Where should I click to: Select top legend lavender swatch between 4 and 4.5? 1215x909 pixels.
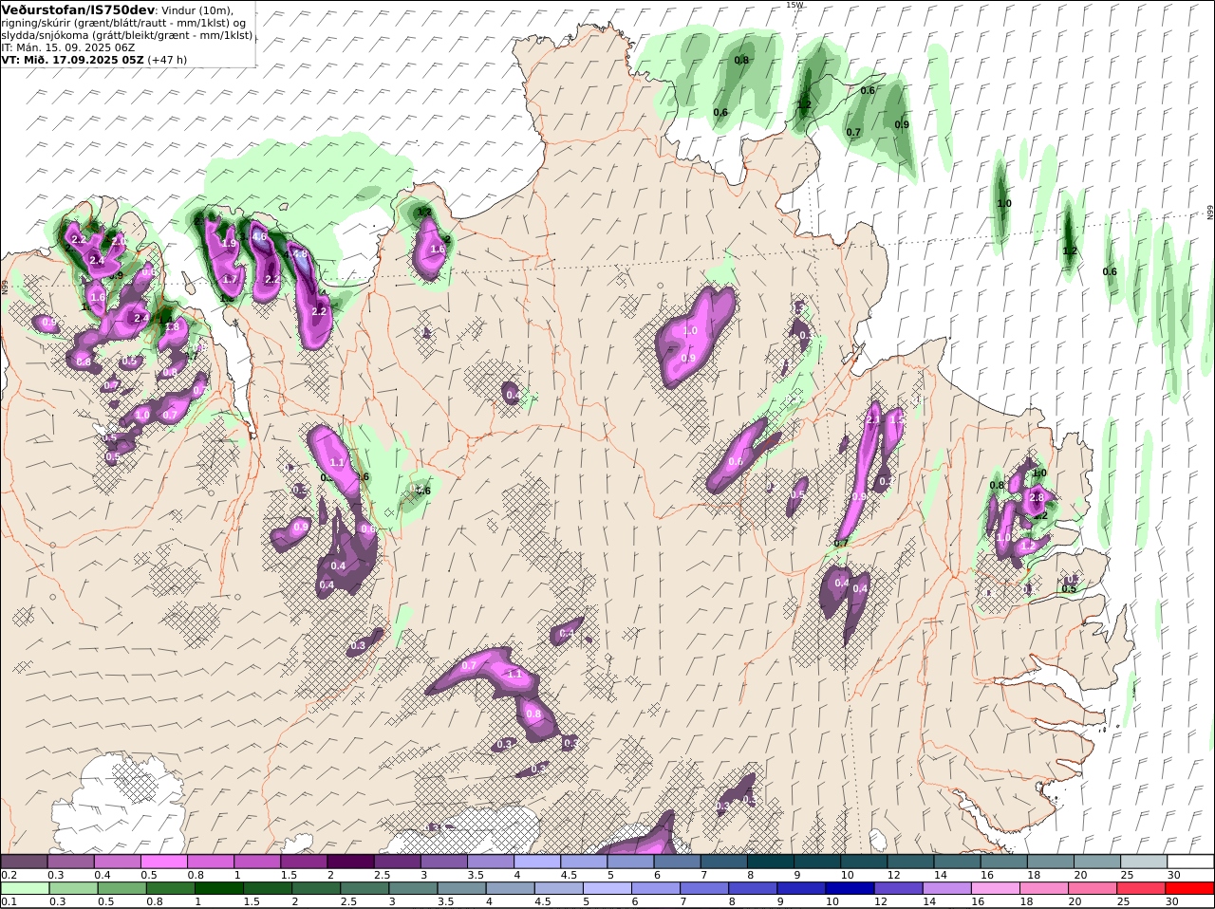tap(537, 861)
